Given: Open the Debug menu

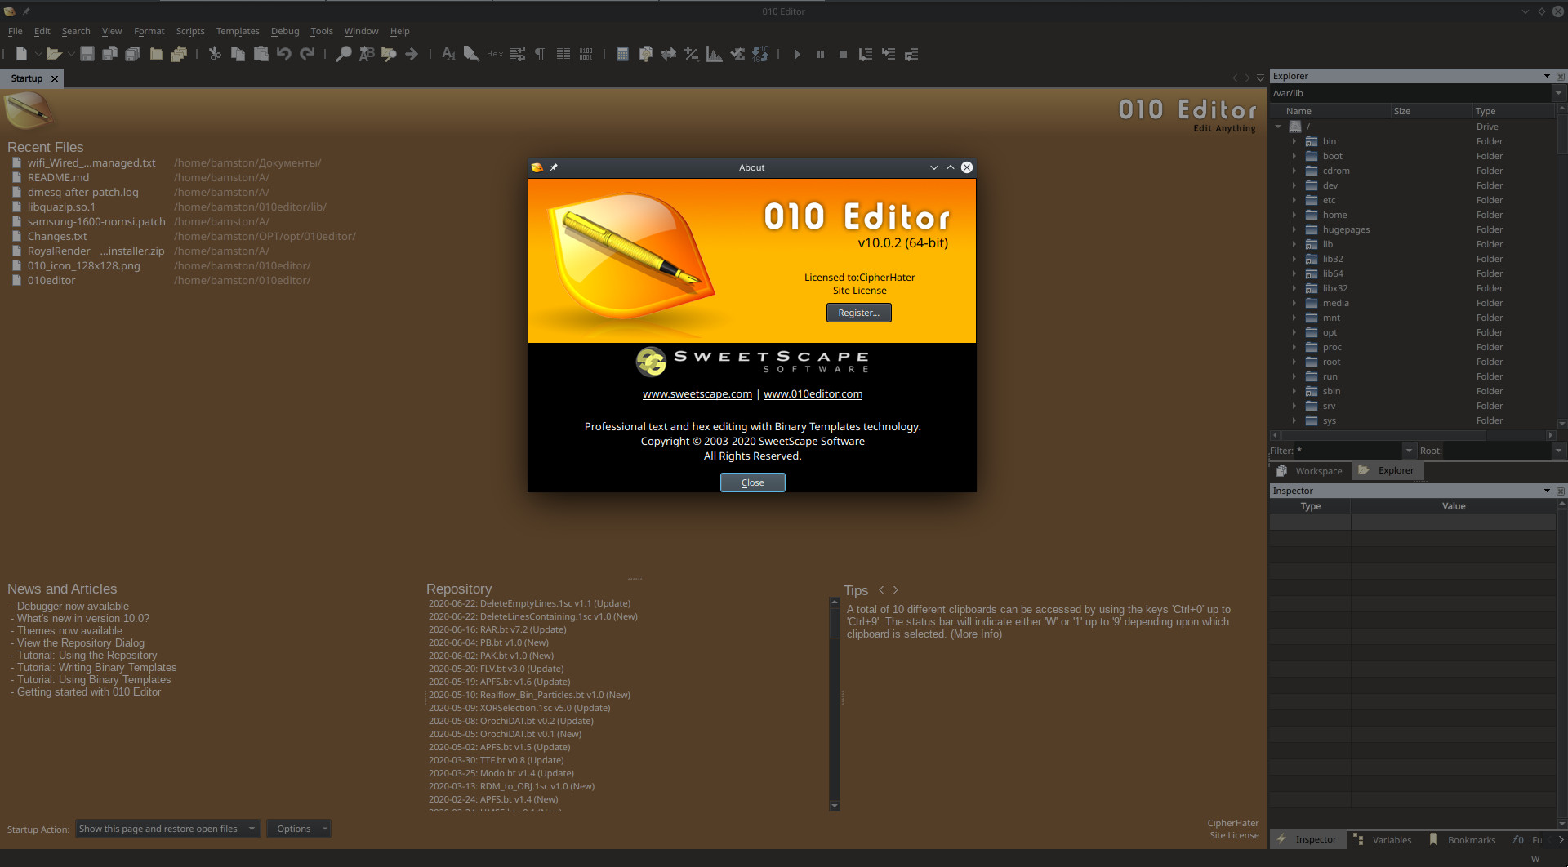Looking at the screenshot, I should pos(285,31).
